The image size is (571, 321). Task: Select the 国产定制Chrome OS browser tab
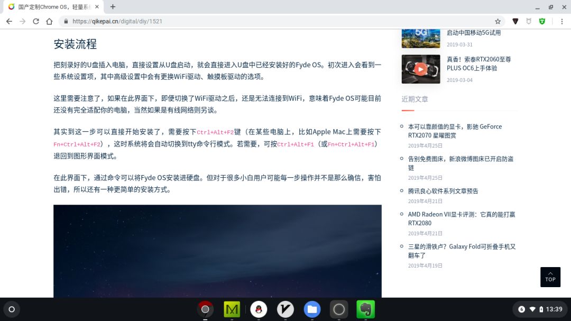tap(53, 7)
